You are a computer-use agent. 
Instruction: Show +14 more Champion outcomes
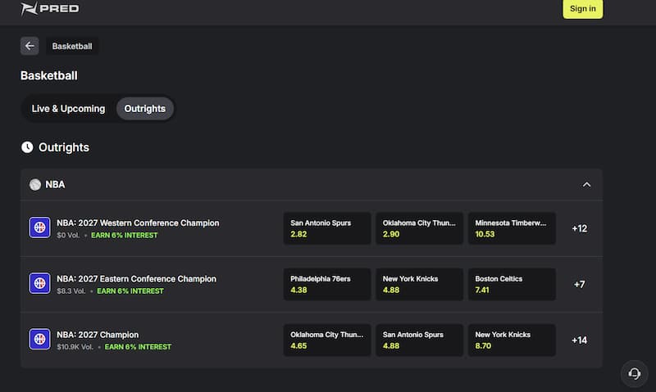point(580,340)
